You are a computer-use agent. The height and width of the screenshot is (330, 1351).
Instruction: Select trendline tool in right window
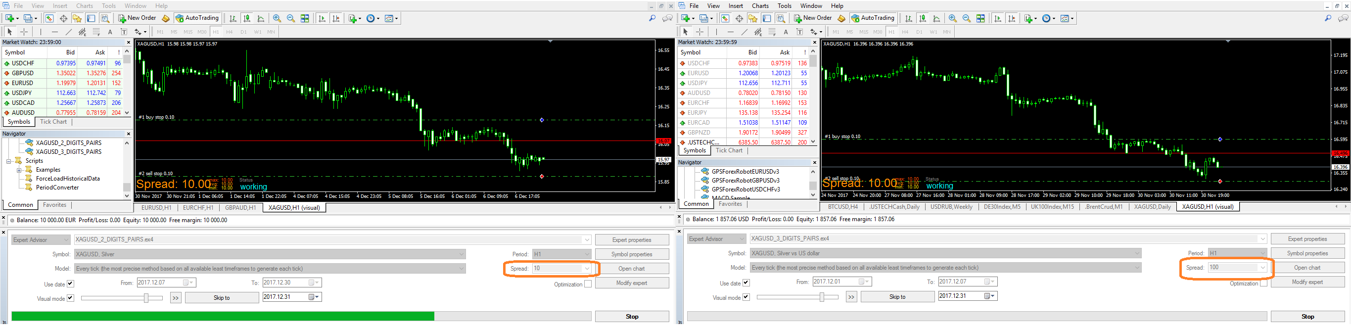[x=744, y=32]
